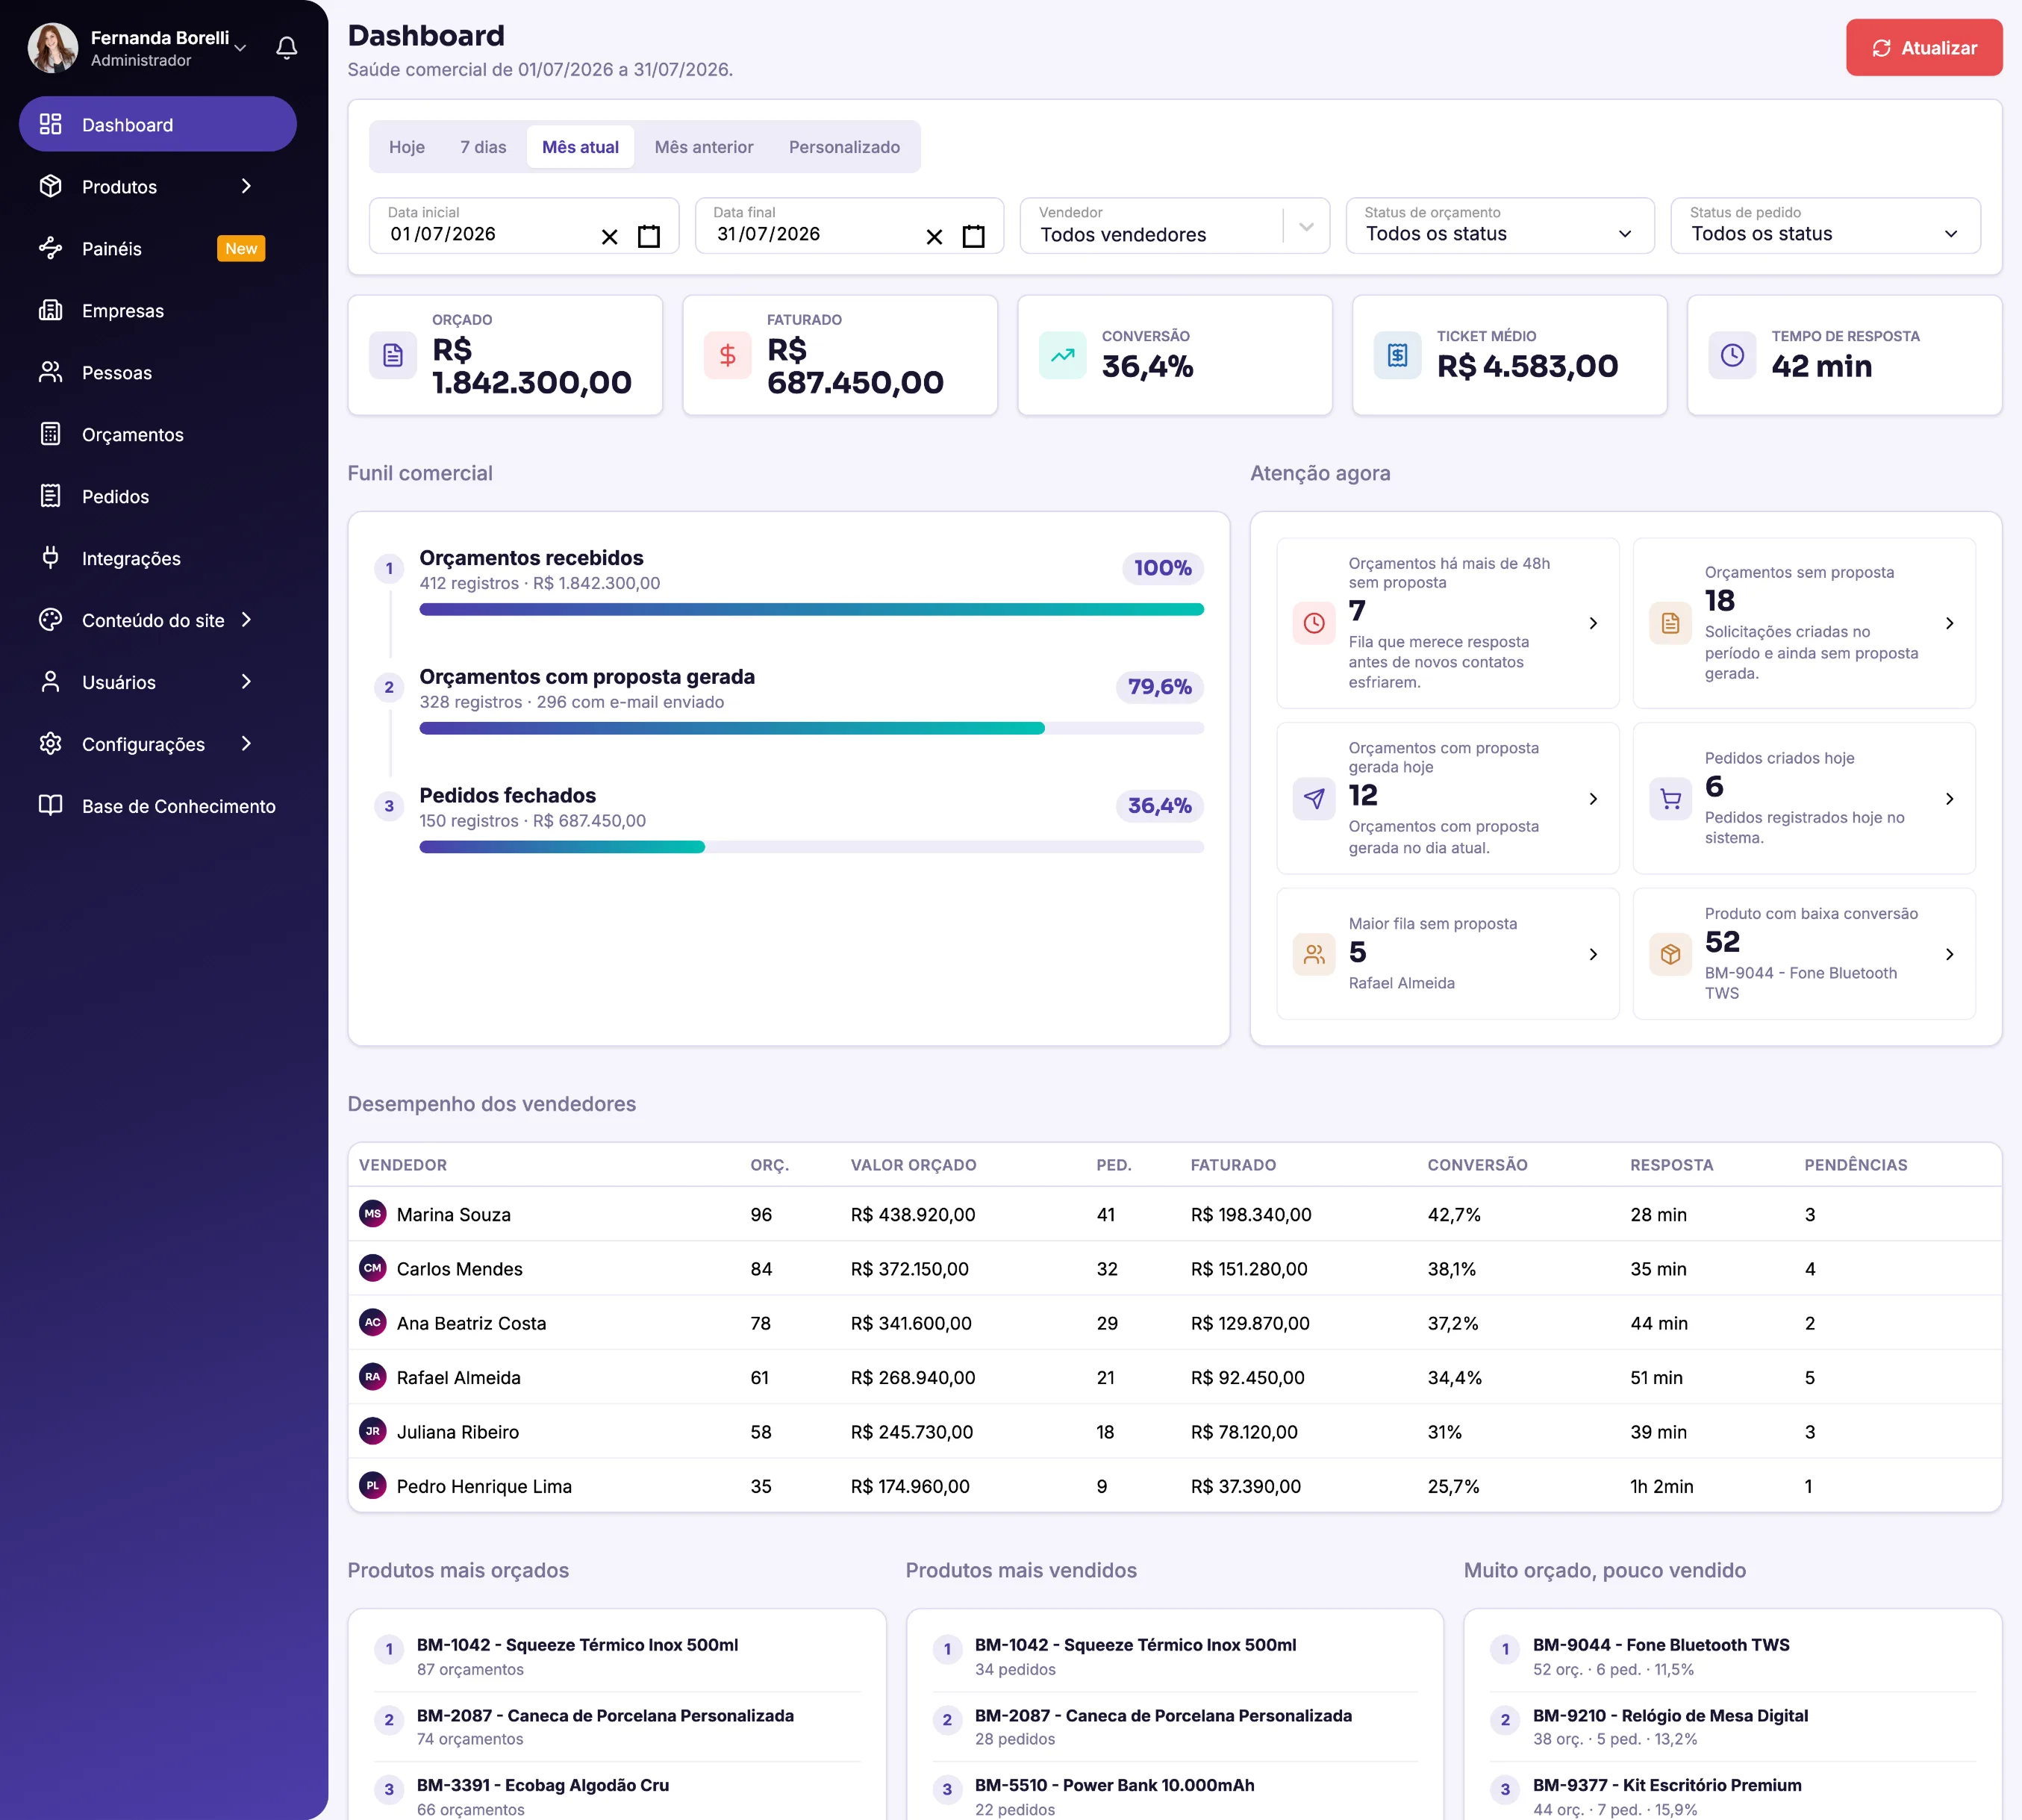Click the Configurações gear icon

(x=50, y=744)
